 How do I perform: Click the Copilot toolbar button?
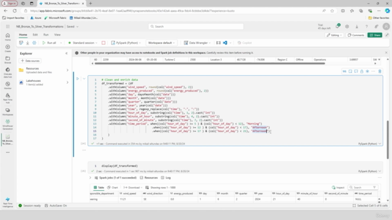[244, 43]
